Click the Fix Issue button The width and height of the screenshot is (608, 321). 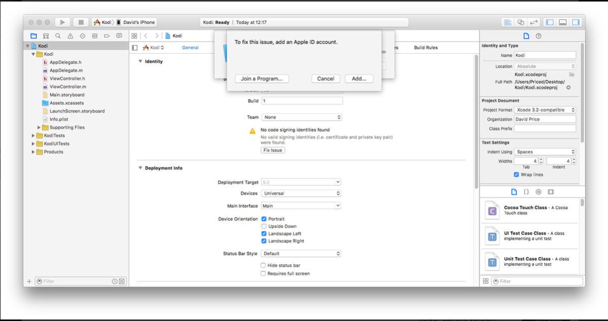(x=273, y=150)
